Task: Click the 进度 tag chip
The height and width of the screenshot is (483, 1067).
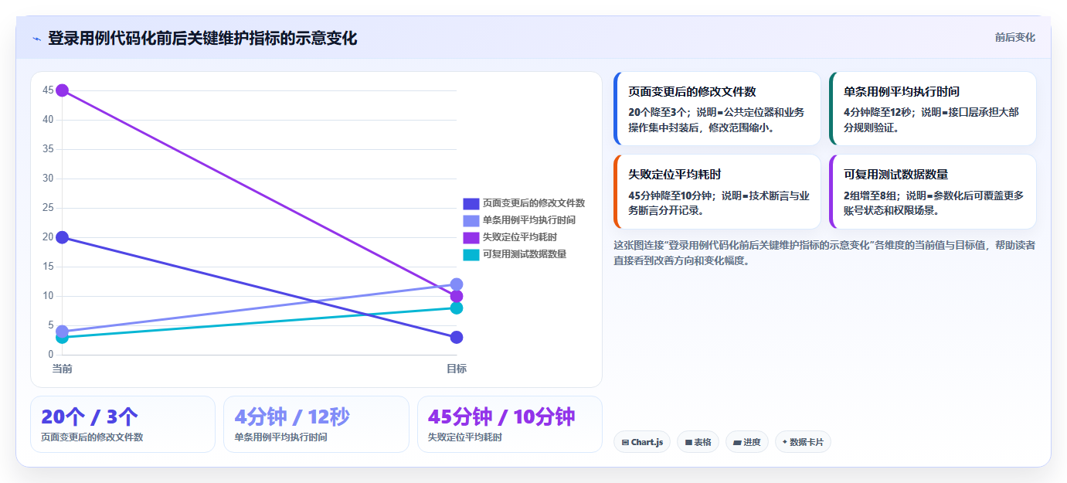Action: 747,442
